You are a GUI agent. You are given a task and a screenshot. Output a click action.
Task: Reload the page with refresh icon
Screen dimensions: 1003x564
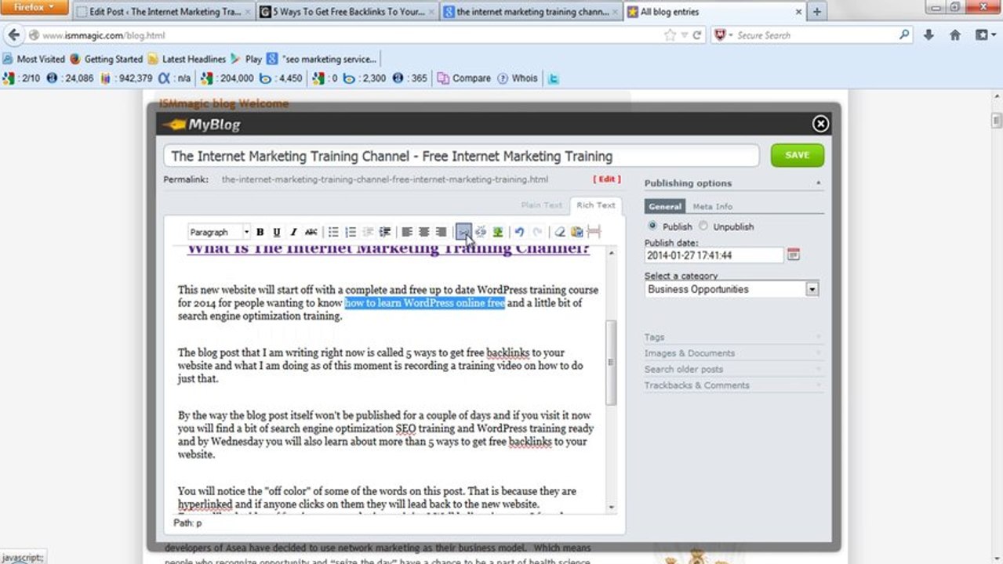(x=696, y=35)
